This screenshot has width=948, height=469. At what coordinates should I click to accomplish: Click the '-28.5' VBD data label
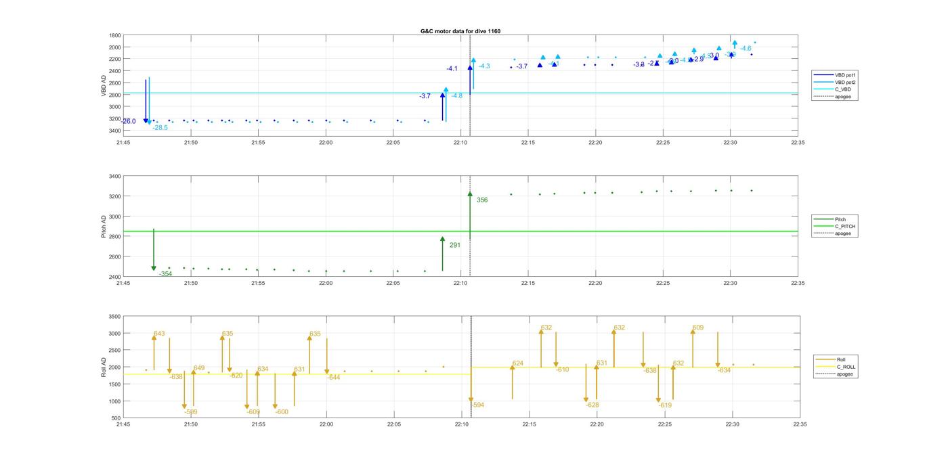(x=160, y=128)
